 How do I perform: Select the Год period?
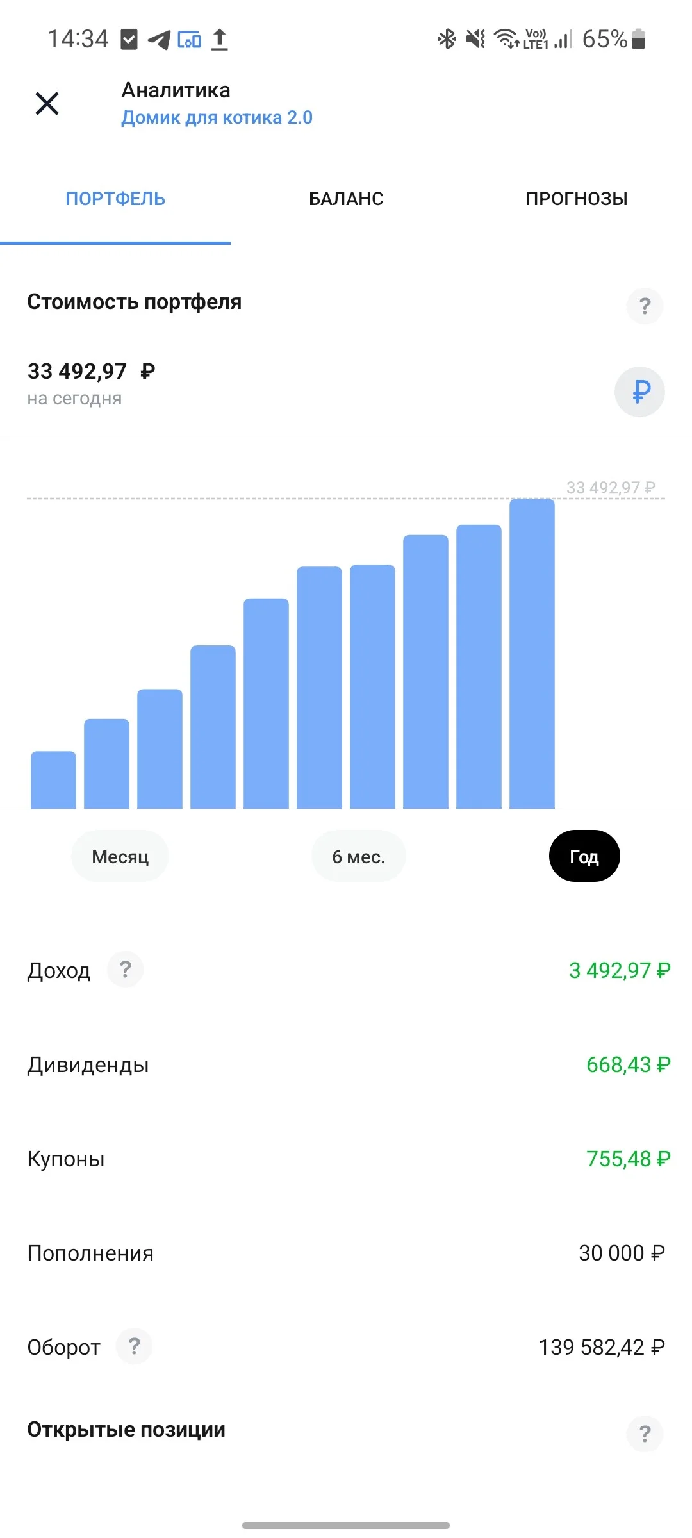coord(584,856)
